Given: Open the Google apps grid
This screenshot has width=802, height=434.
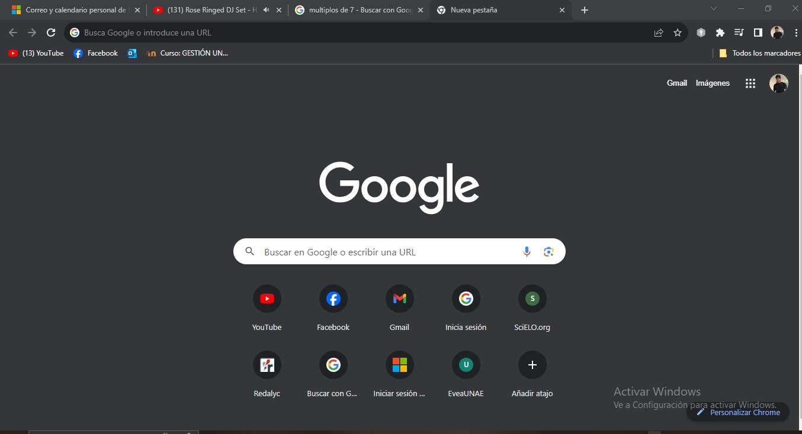Looking at the screenshot, I should coord(750,83).
